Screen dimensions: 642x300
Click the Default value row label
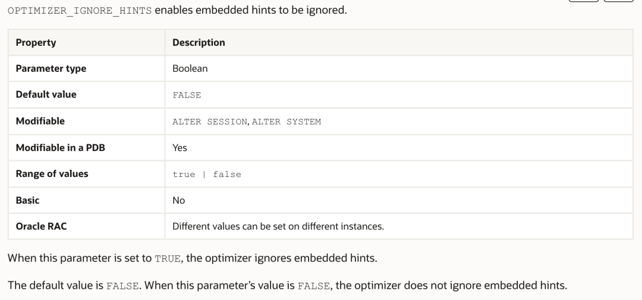pyautogui.click(x=46, y=94)
